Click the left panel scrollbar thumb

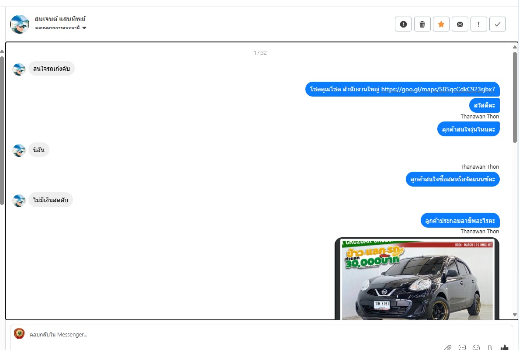(x=2, y=131)
